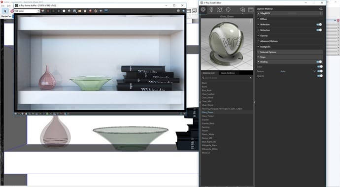Screen dimensions: 340x187
Task: Switch to the Material List tab
Action: pos(208,73)
